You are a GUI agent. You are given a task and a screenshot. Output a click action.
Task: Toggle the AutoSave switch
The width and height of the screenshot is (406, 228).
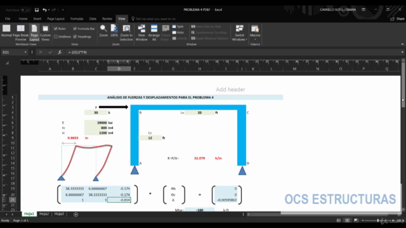25,10
